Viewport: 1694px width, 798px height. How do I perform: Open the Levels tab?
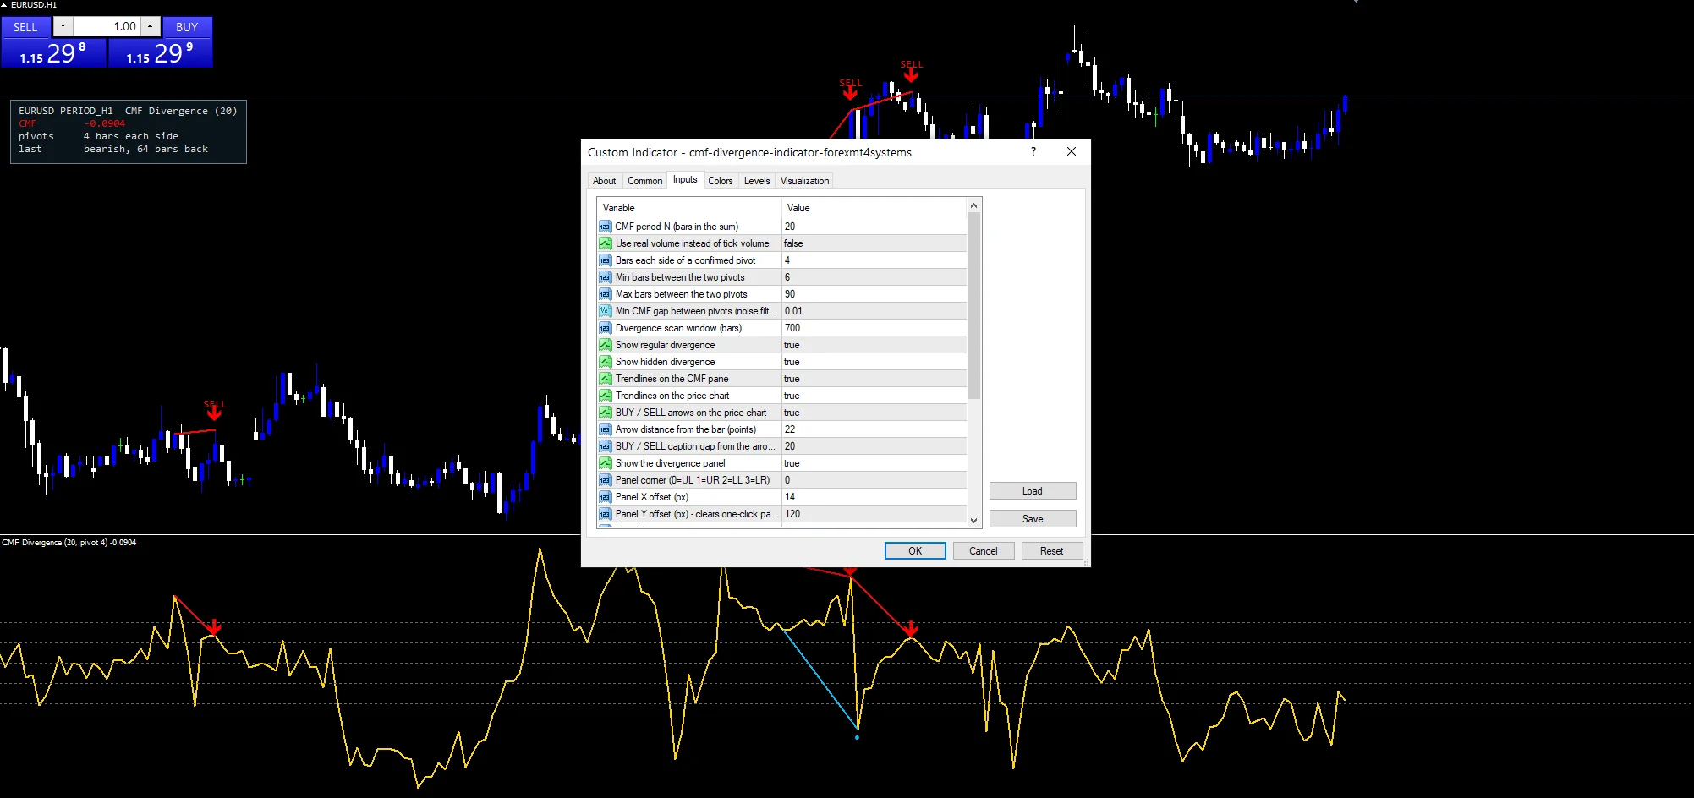coord(757,181)
